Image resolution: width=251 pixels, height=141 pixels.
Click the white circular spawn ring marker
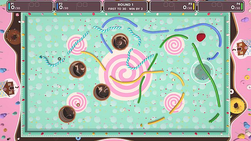pos(202,72)
